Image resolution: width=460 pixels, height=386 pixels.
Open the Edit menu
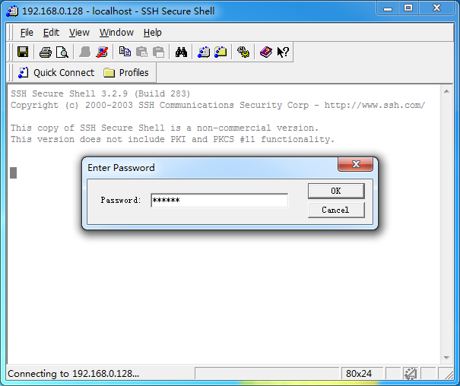51,33
